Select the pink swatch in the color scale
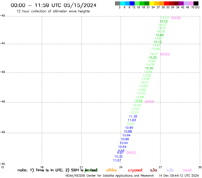The height and width of the screenshot is (178, 202). (x=191, y=3)
